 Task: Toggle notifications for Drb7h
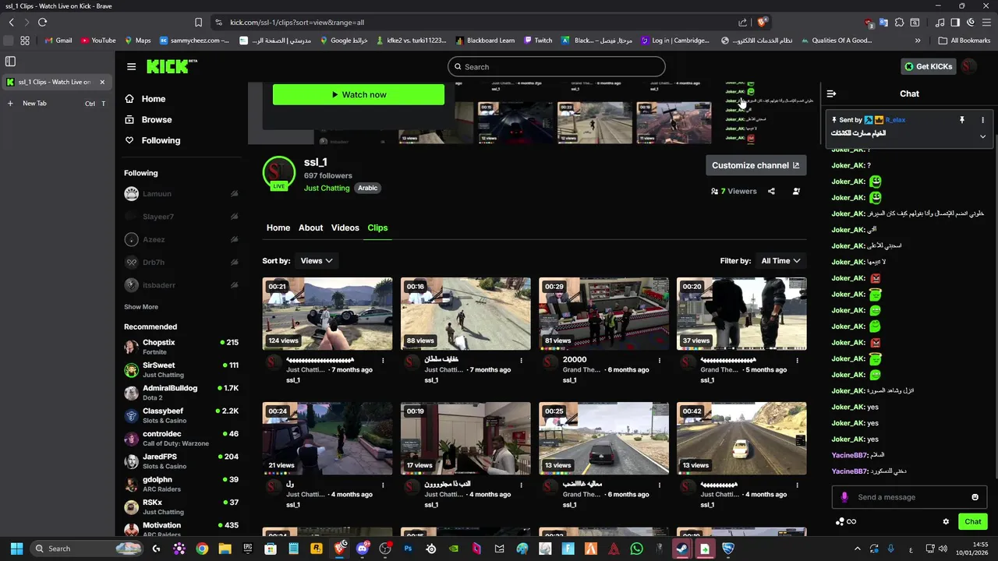click(x=234, y=263)
